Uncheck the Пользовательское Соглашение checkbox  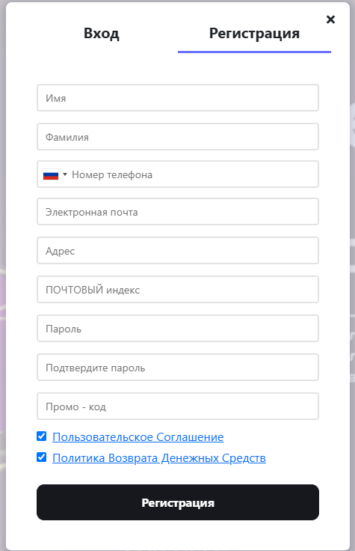(x=41, y=436)
